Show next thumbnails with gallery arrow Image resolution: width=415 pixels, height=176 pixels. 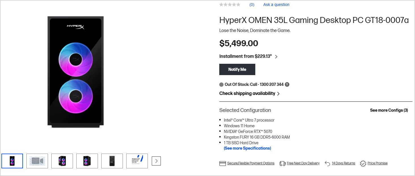[x=156, y=161]
